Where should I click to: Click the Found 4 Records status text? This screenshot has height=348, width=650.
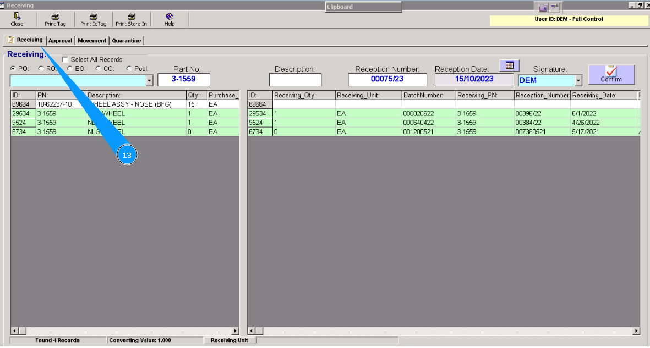pos(57,340)
